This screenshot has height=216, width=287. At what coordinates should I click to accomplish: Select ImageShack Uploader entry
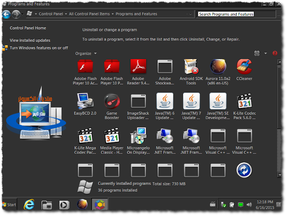point(138,107)
